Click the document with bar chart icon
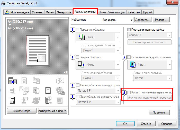The width and height of the screenshot is (180, 130). 12,100
